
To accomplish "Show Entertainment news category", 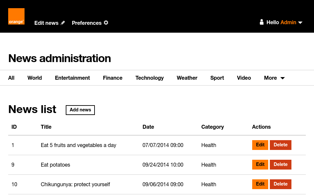I will click(x=72, y=78).
